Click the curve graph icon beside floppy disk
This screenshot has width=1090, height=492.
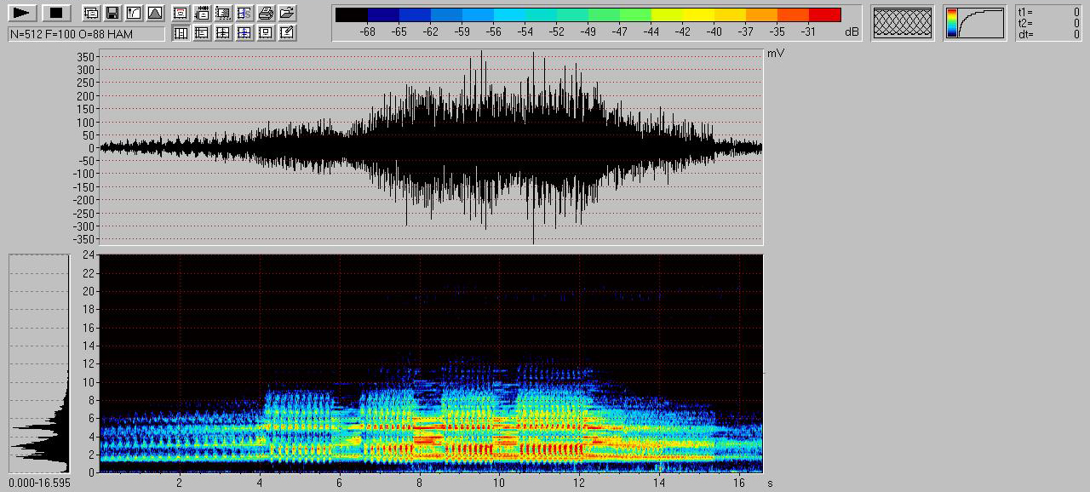point(134,13)
